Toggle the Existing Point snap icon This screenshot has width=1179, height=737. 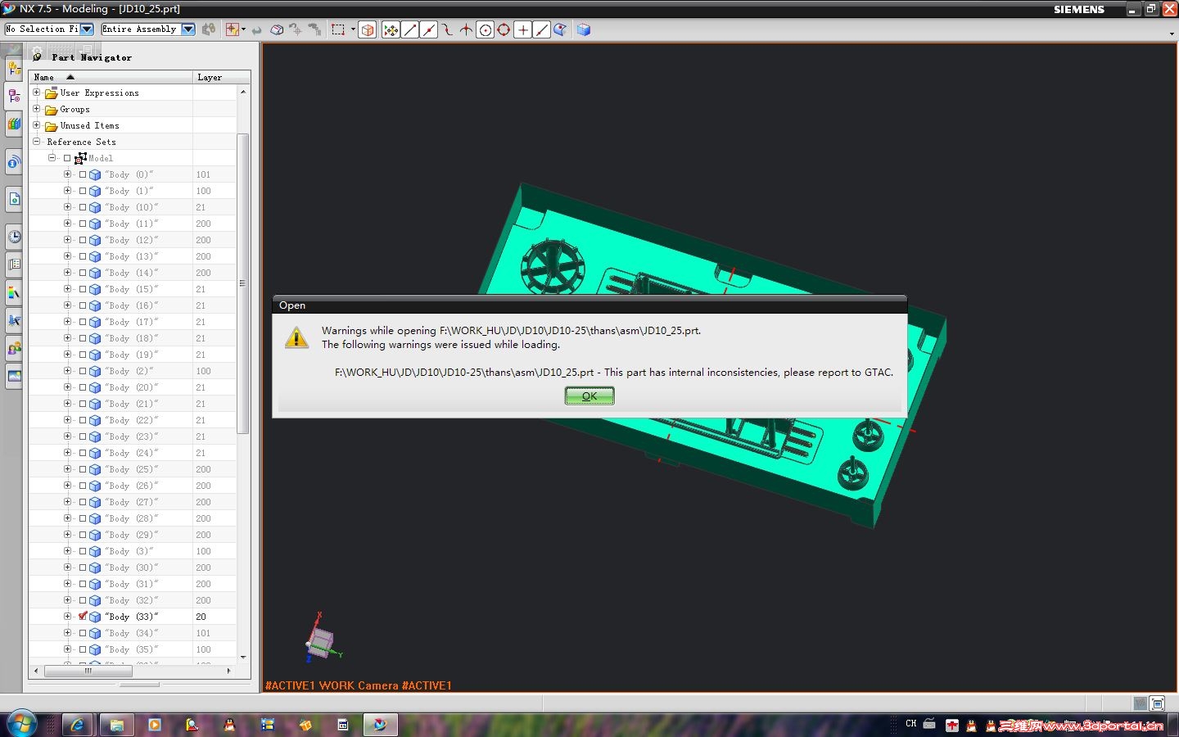[x=522, y=29]
